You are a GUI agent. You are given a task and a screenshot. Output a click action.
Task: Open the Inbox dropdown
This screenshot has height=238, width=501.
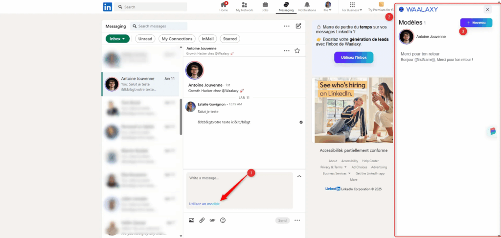click(x=117, y=39)
